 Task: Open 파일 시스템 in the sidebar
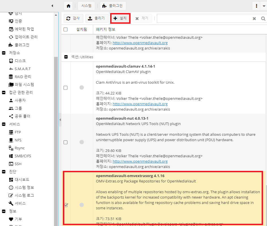click(x=21, y=85)
